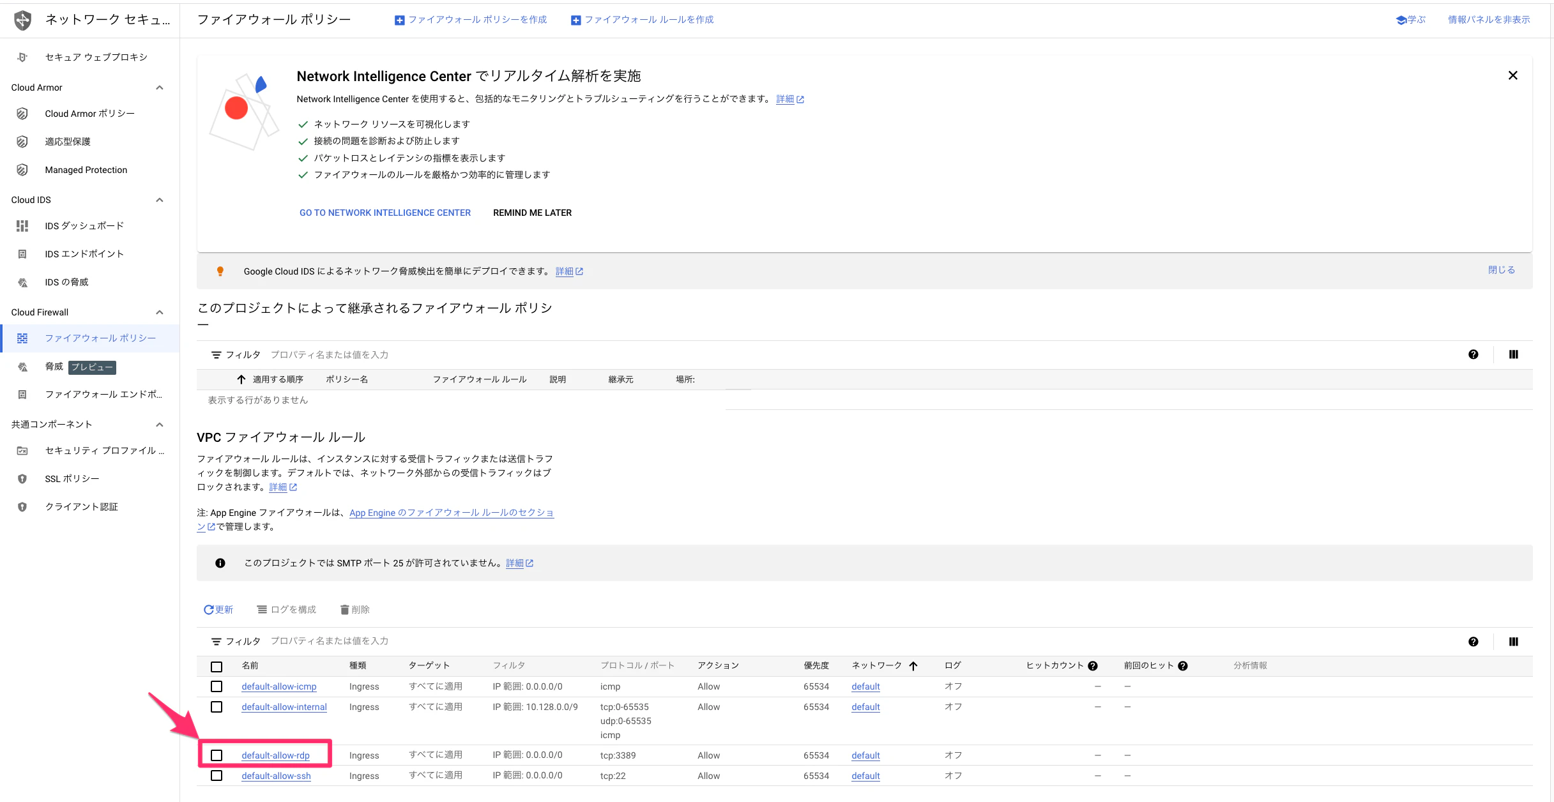Check the default-allow-icmp row checkbox
The height and width of the screenshot is (802, 1554).
point(217,686)
